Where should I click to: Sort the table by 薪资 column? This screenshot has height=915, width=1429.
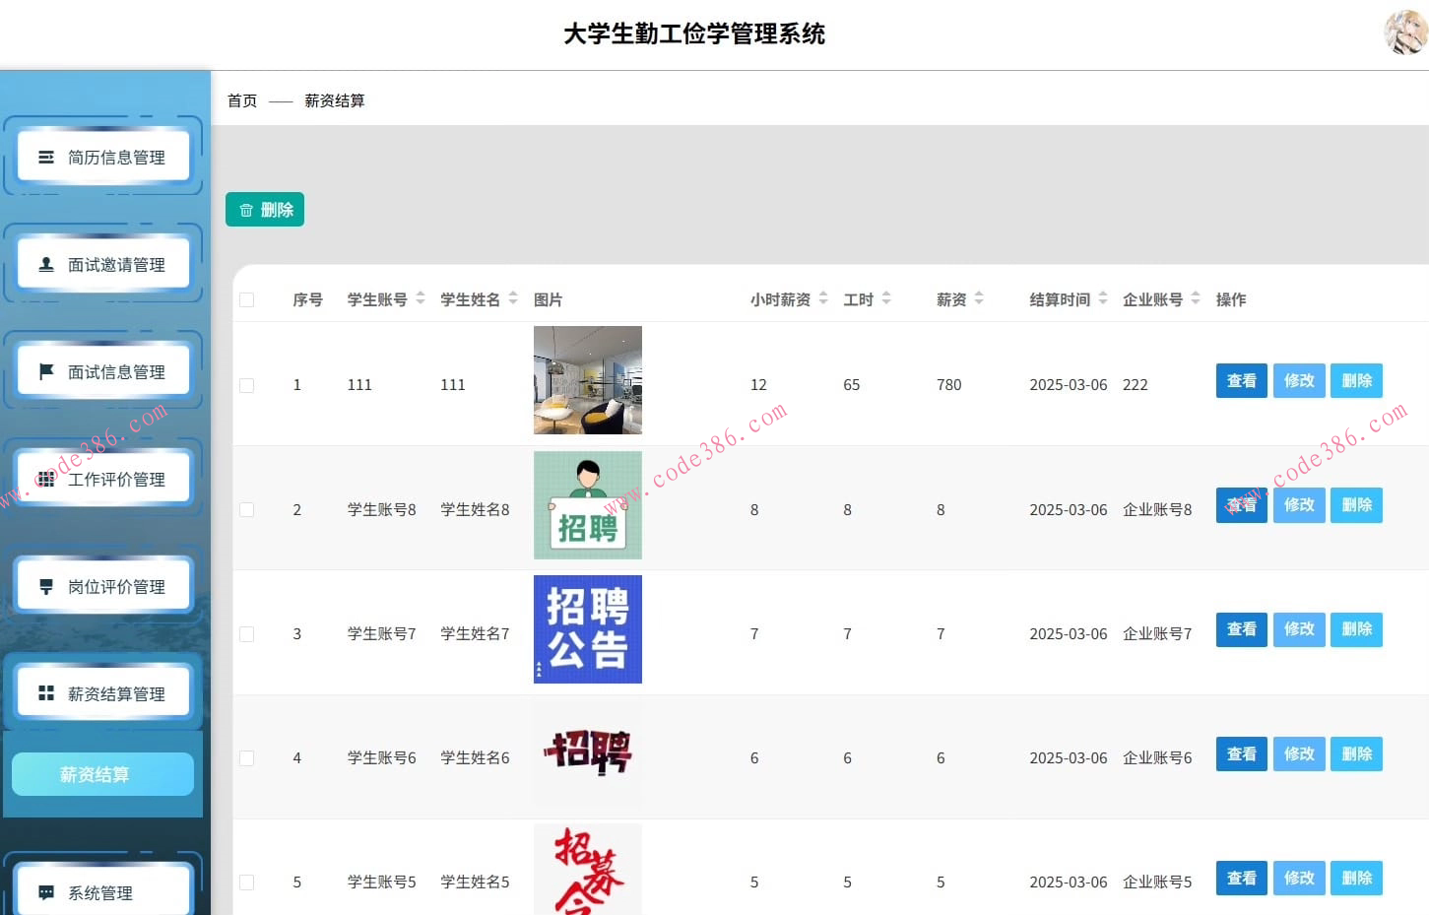(980, 298)
